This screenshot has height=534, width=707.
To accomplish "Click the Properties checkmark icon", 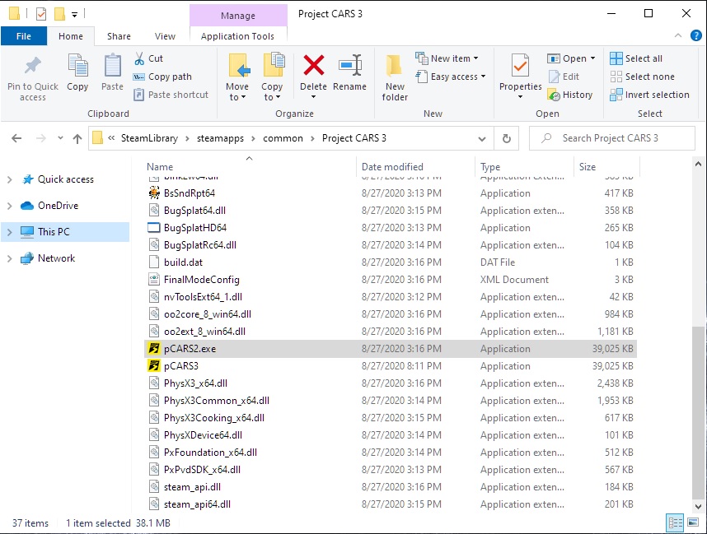I will (520, 66).
